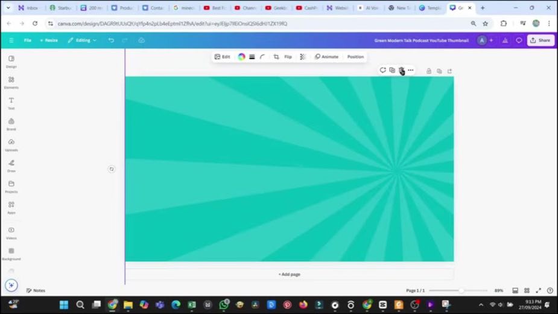Open corner rounding option
Screen dimensions: 558x314
click(x=262, y=57)
